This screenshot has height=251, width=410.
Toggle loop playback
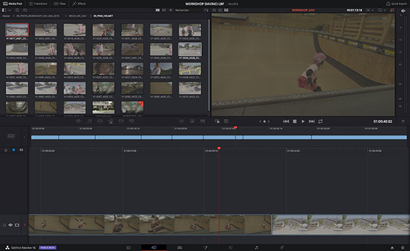[x=320, y=121]
